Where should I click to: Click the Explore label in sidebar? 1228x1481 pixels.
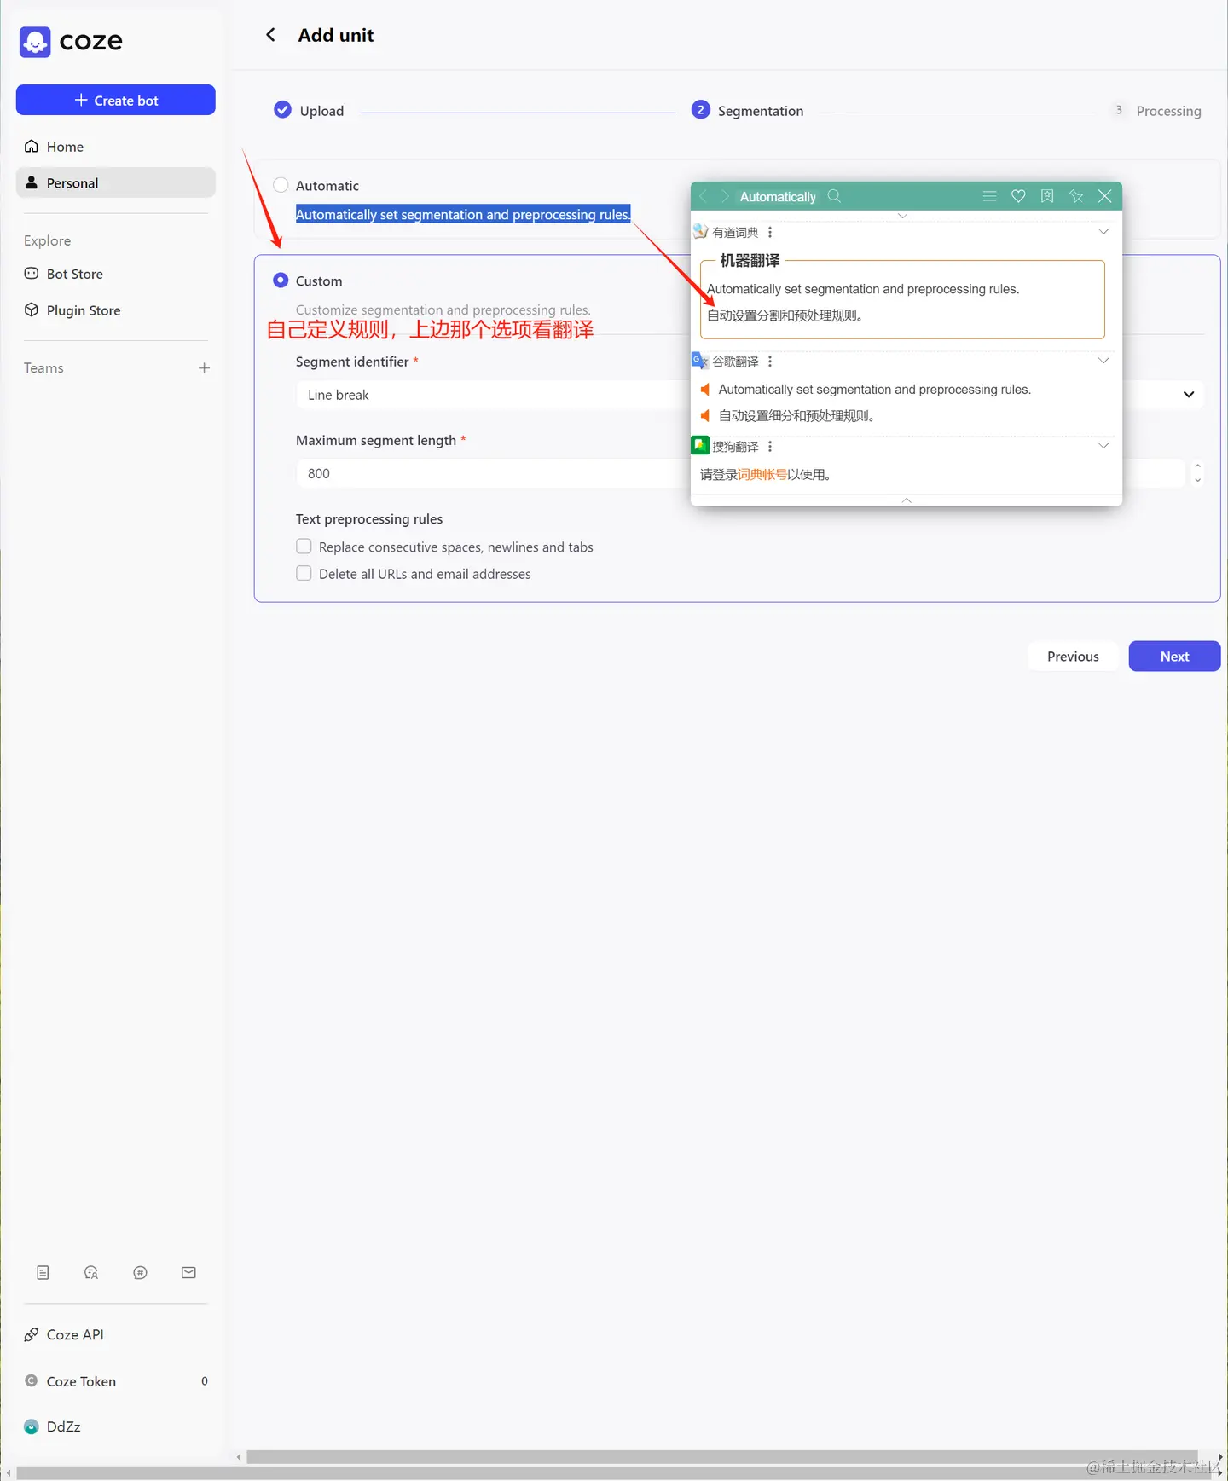coord(47,240)
